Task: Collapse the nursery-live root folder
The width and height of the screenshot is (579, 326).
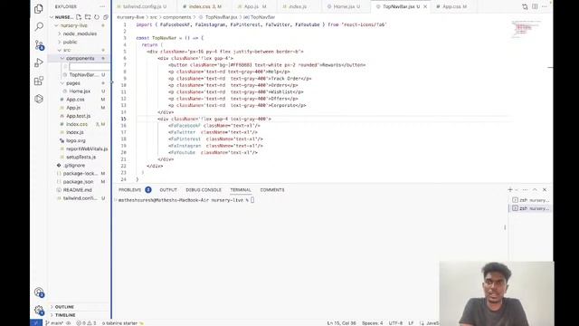Action: 73,25
